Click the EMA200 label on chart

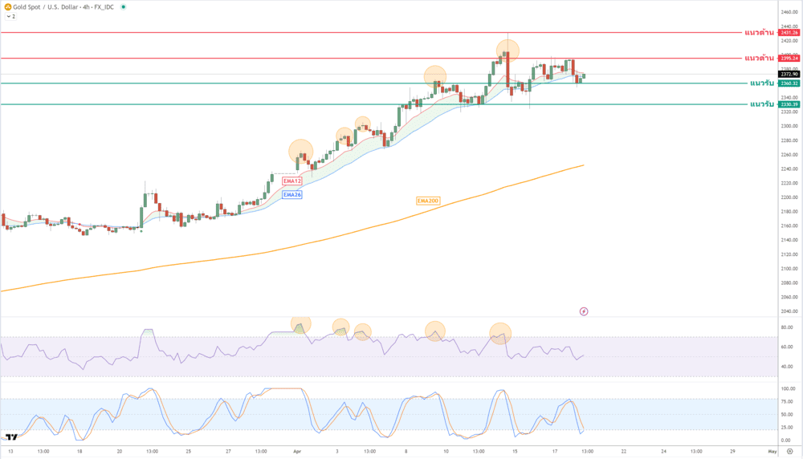coord(427,201)
